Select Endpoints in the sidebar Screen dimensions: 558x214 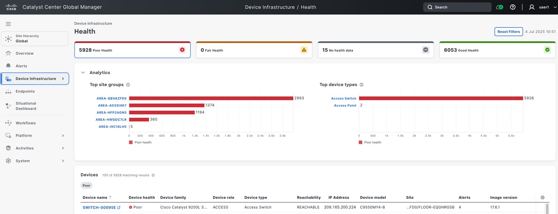pos(25,91)
